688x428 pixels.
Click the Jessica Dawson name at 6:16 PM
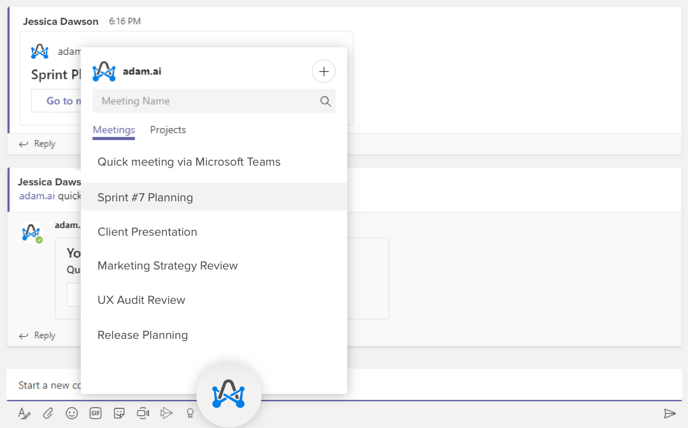(x=61, y=22)
